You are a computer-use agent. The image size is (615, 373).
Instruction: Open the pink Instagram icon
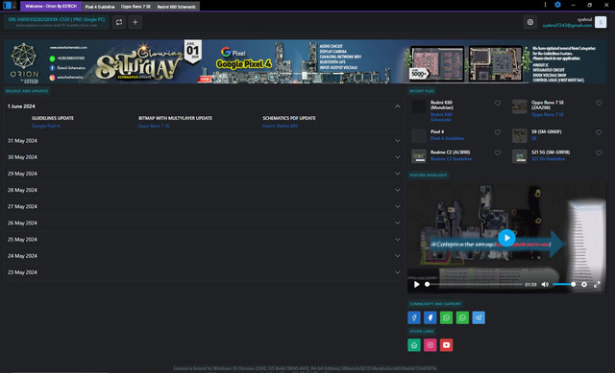click(x=430, y=345)
